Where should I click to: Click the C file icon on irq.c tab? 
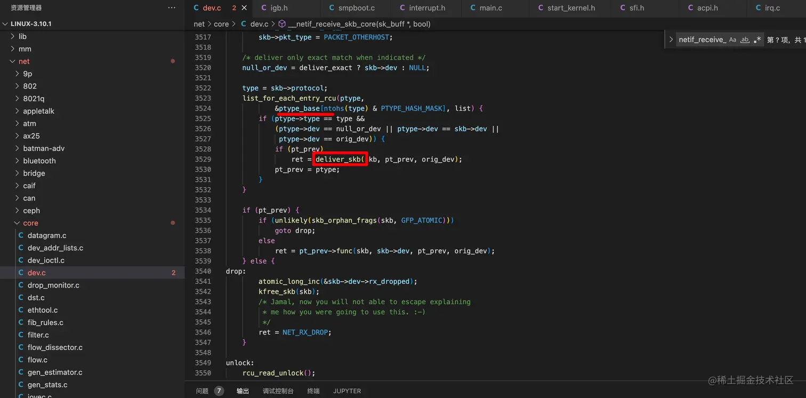[759, 8]
